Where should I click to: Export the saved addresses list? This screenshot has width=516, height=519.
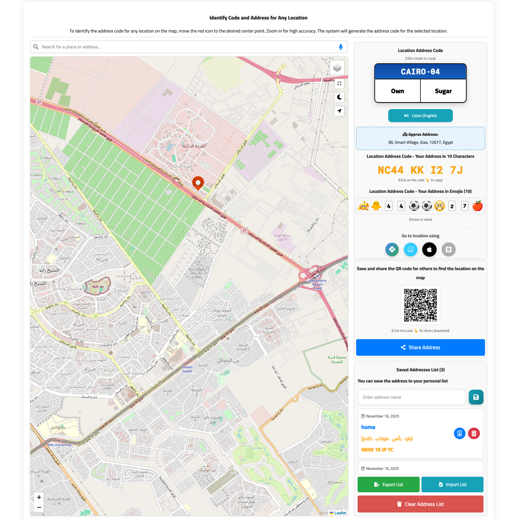point(389,484)
